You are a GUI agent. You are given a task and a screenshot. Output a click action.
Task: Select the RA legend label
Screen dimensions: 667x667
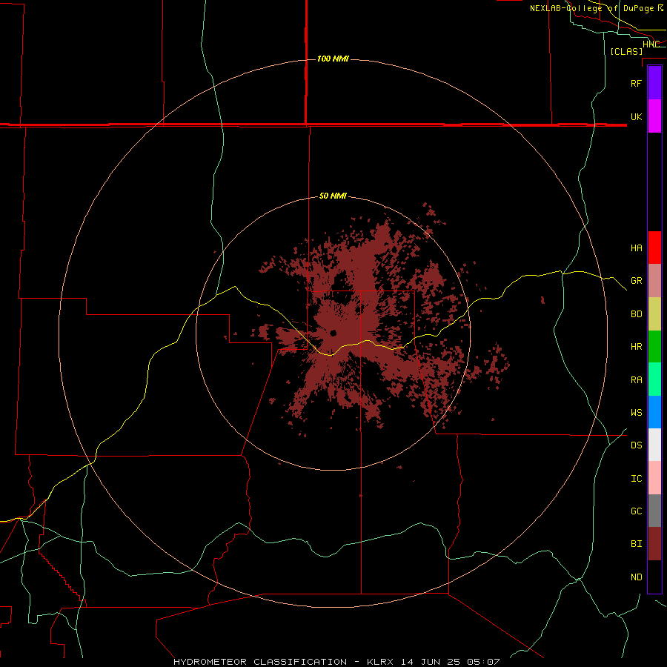tap(636, 380)
